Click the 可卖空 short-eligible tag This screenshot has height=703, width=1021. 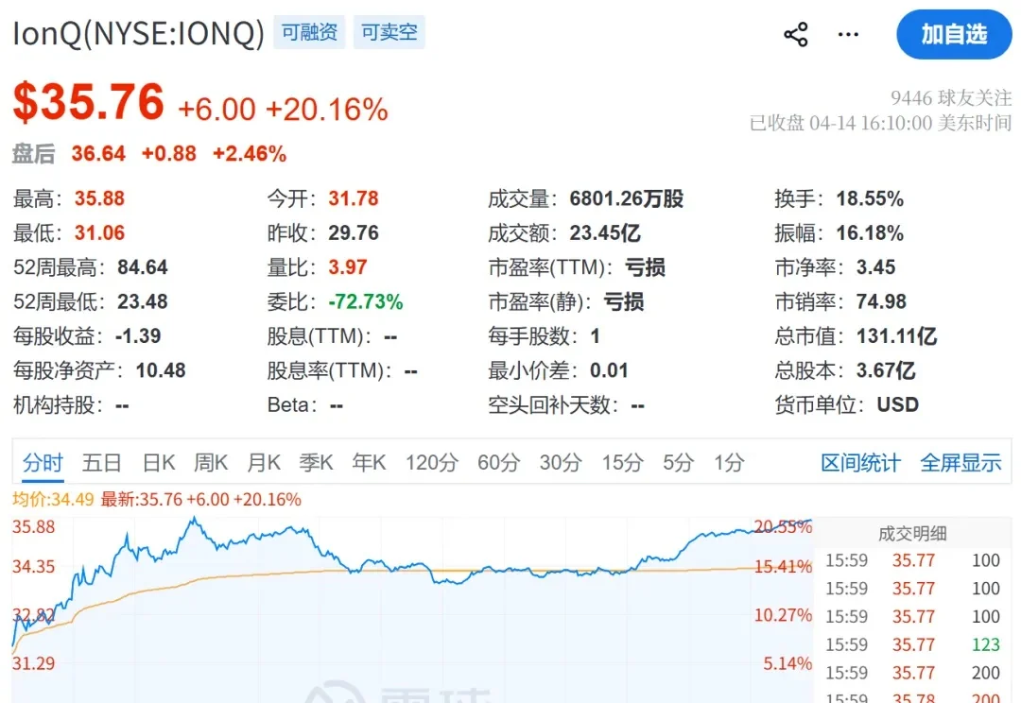[x=389, y=31]
